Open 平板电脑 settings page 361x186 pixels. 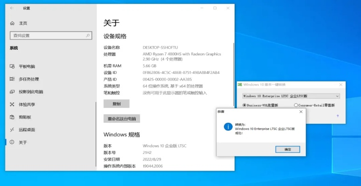point(27,66)
